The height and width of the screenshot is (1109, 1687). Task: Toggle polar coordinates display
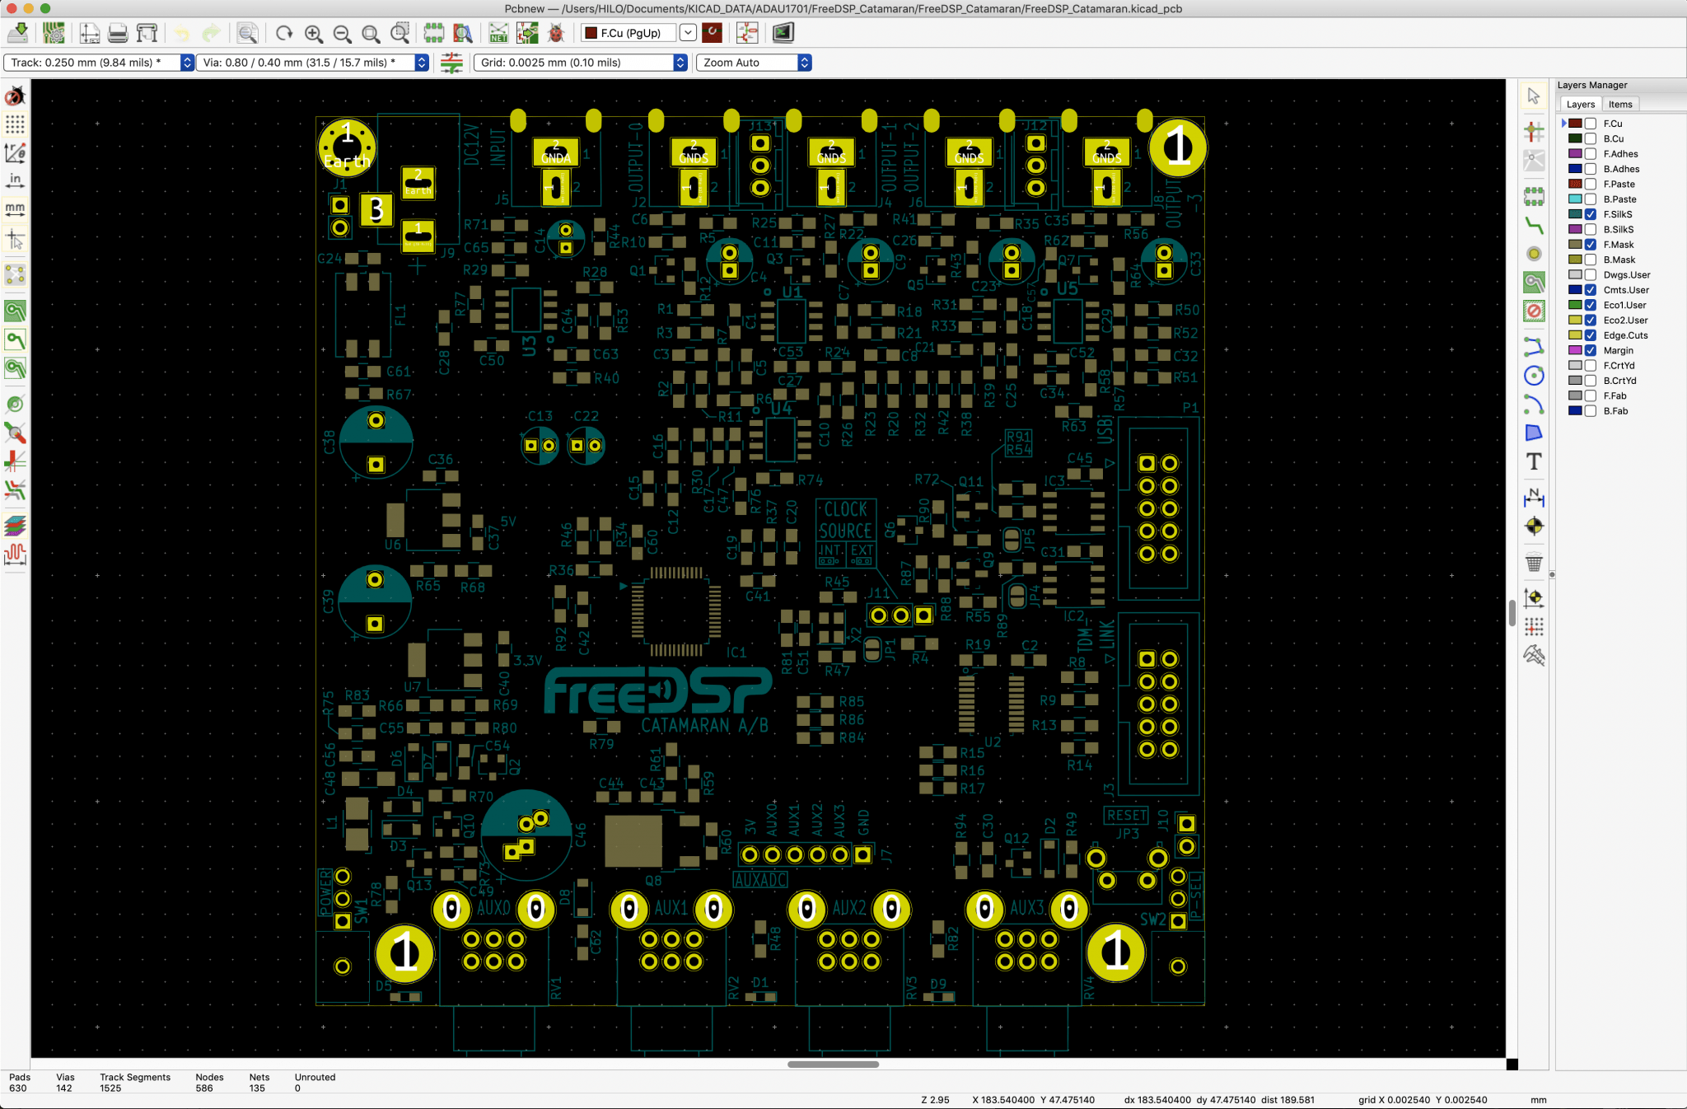point(15,152)
